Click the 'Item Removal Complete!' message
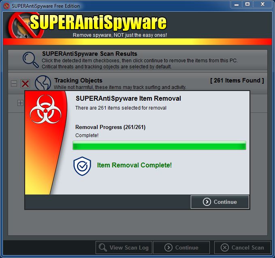Viewport: 275px width, 258px height. [x=134, y=165]
